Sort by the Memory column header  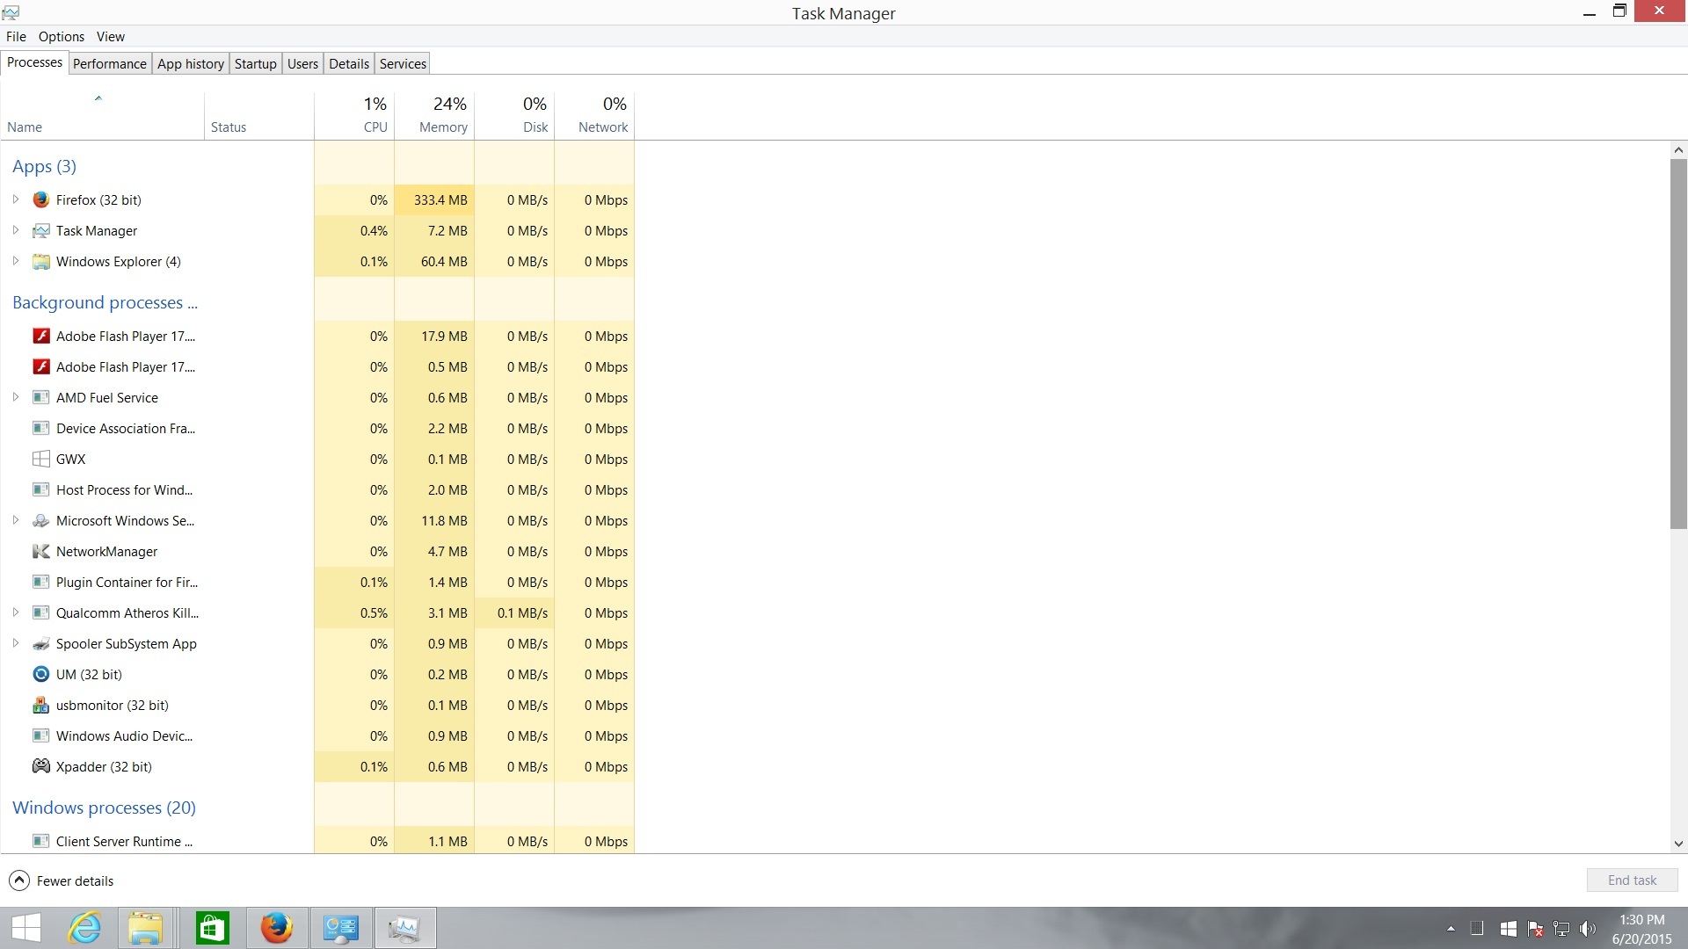pos(434,115)
